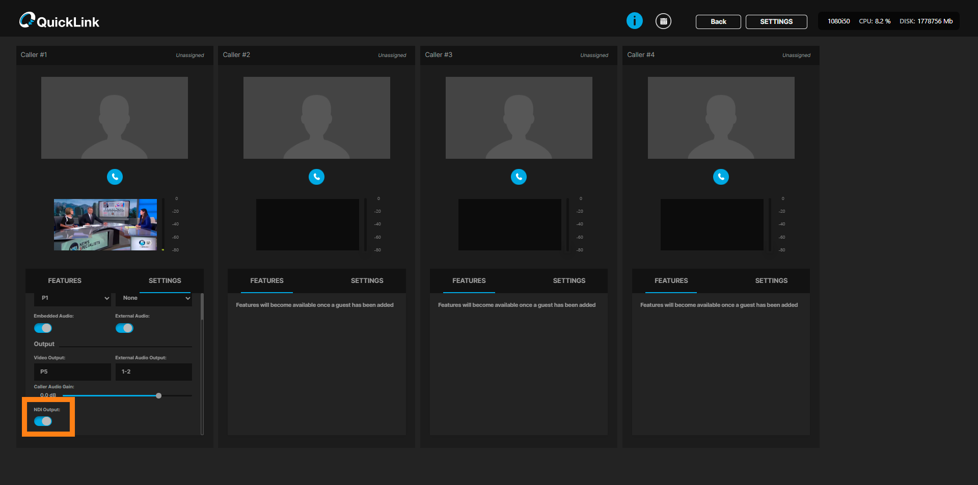The image size is (978, 485).
Task: Click the QuickLink logo
Action: coord(59,21)
